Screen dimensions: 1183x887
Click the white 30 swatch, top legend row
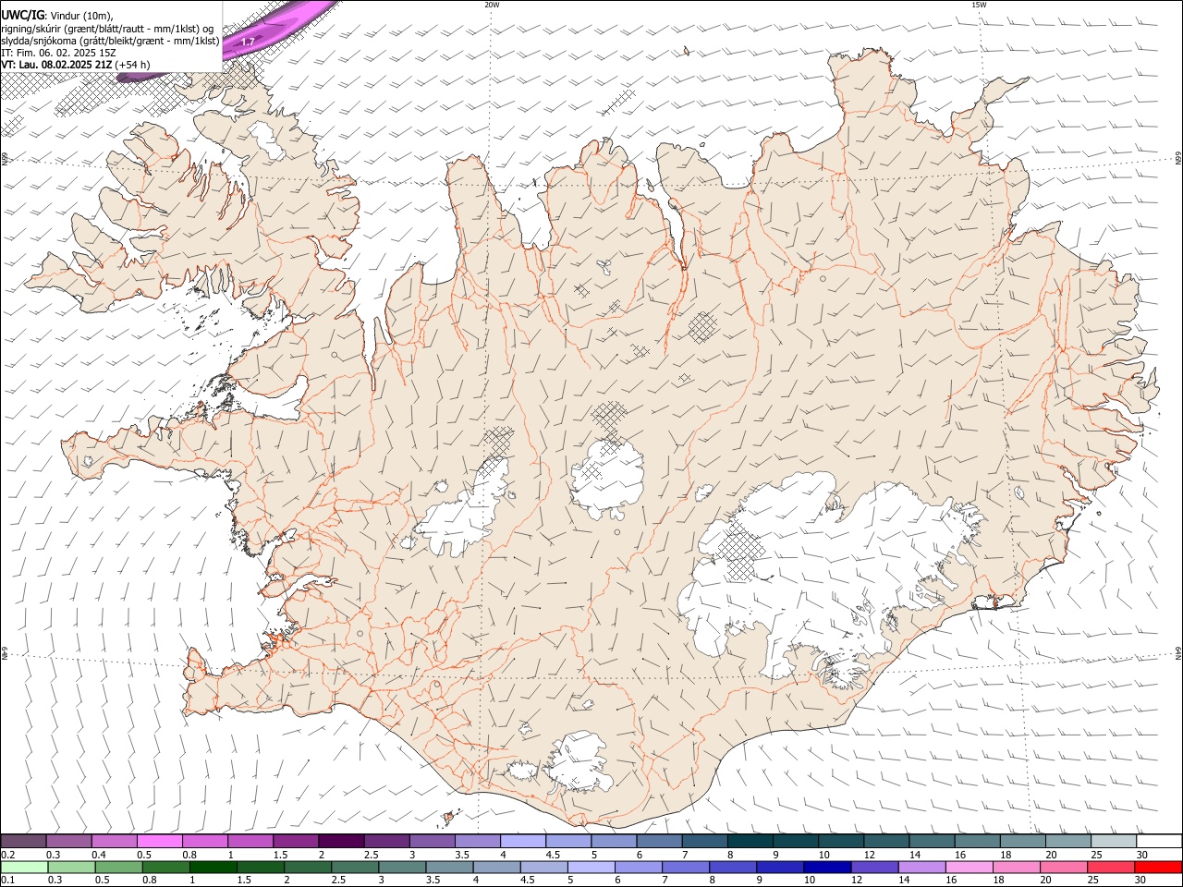[x=1160, y=841]
